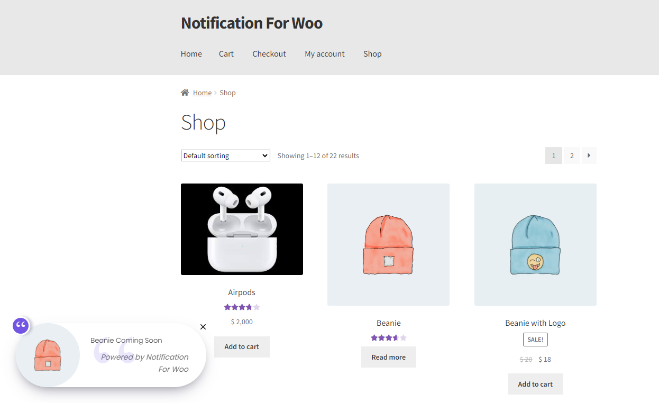Go to next page arrow
The image size is (659, 403).
(589, 155)
